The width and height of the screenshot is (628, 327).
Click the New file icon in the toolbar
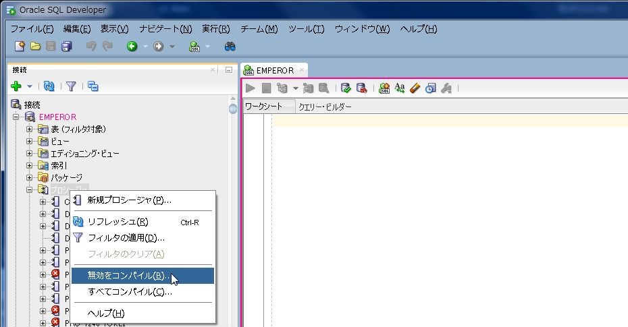click(x=20, y=47)
